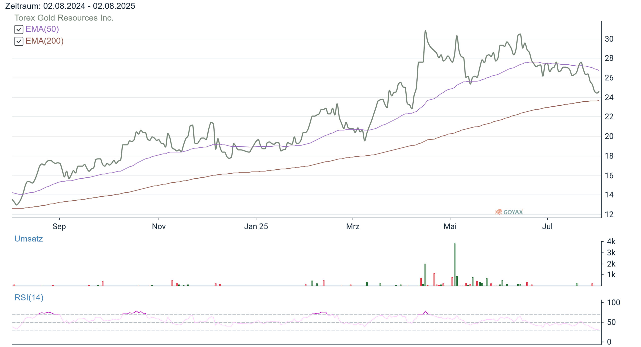Click the RSI(14) panel label

[29, 297]
